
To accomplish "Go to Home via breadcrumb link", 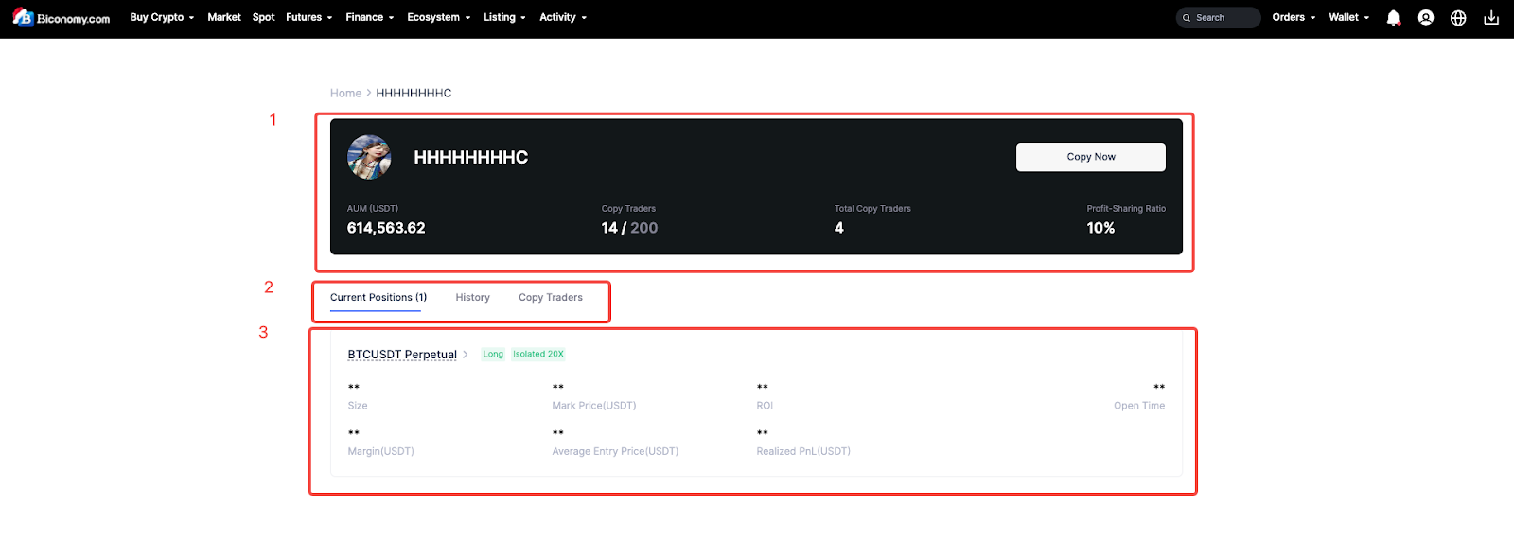I will coord(345,94).
